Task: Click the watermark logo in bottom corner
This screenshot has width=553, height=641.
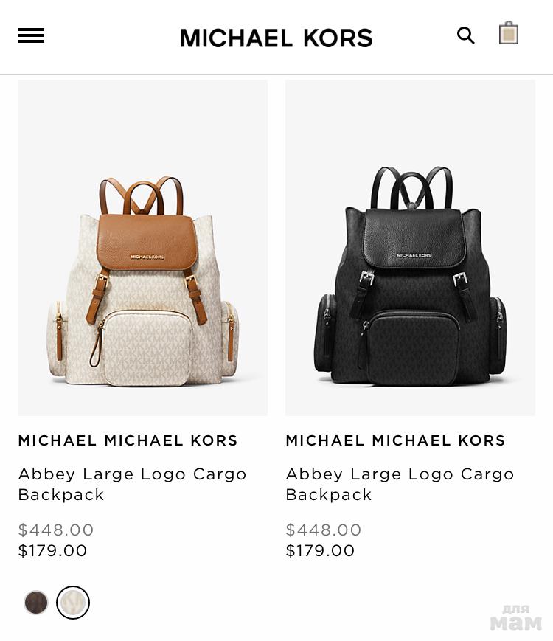Action: 516,617
